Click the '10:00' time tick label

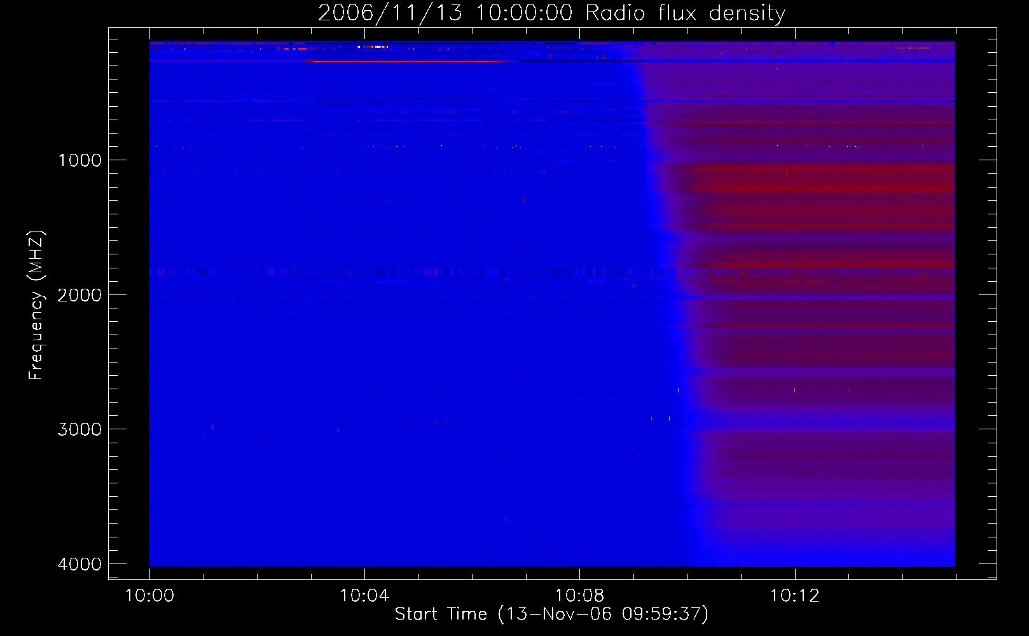click(x=149, y=596)
